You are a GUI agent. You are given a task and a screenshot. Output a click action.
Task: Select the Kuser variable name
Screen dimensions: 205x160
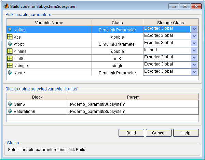click(x=19, y=73)
